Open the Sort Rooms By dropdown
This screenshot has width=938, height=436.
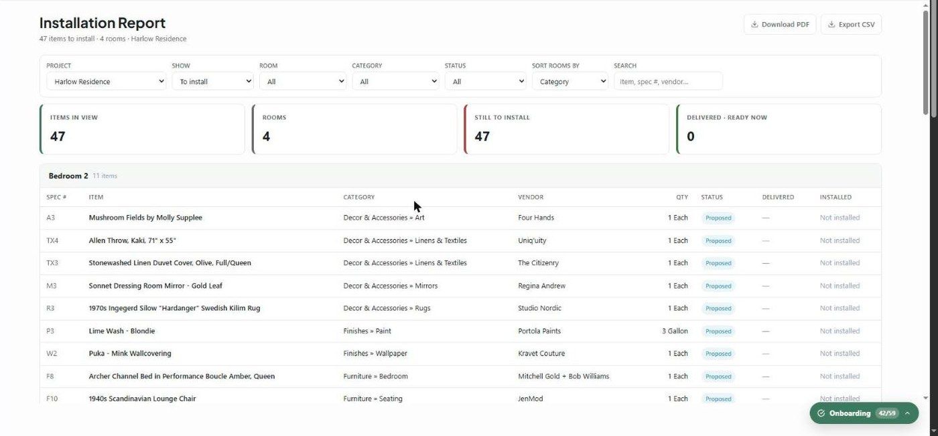click(x=569, y=82)
